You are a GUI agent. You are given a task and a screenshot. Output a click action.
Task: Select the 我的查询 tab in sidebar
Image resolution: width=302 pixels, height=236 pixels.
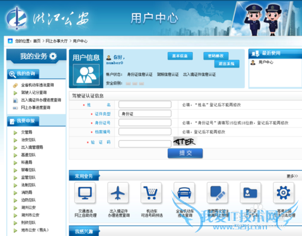pos(23,74)
